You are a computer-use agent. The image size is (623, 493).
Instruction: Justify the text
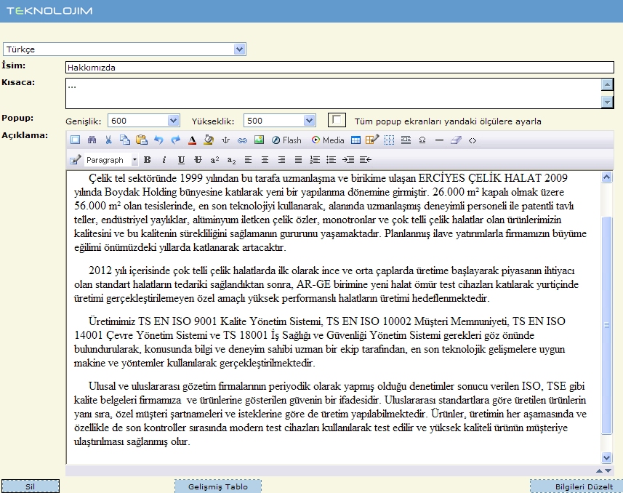pyautogui.click(x=298, y=160)
